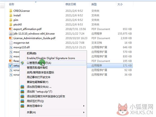Viewport: 156px width, 117px height.
Task: Open the License_Administration_Guide.pdf file
Action: pyautogui.click(x=34, y=38)
